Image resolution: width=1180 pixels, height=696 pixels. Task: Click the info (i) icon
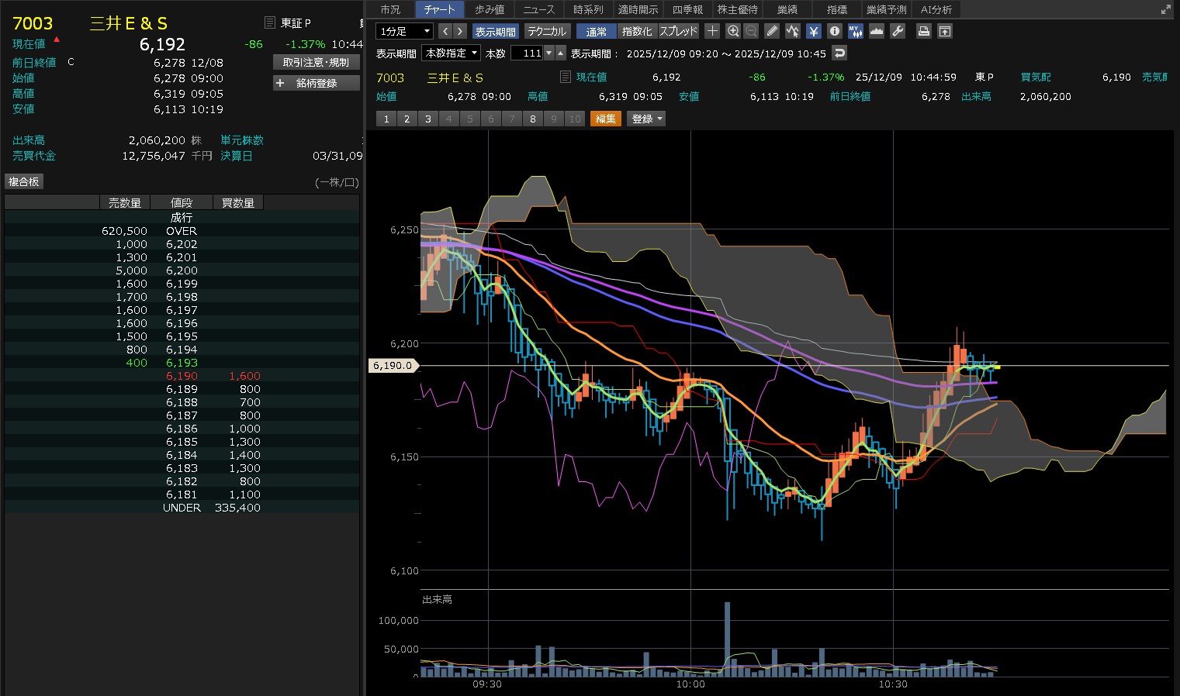pyautogui.click(x=835, y=31)
